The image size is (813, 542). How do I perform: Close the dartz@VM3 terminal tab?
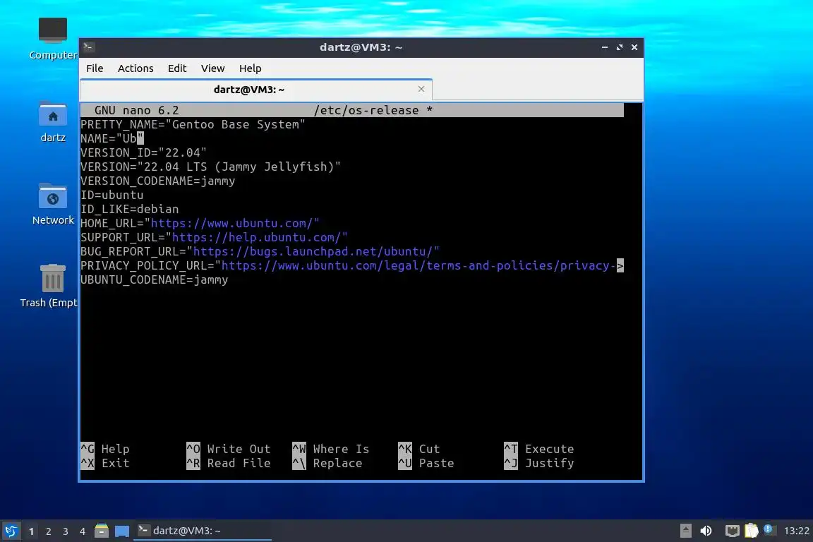coord(421,89)
